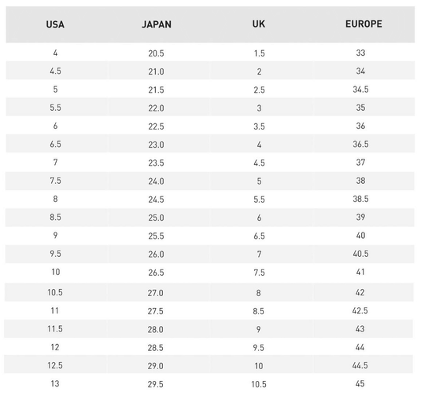Select USA size 11.5 cell
This screenshot has width=421, height=399.
[55, 329]
